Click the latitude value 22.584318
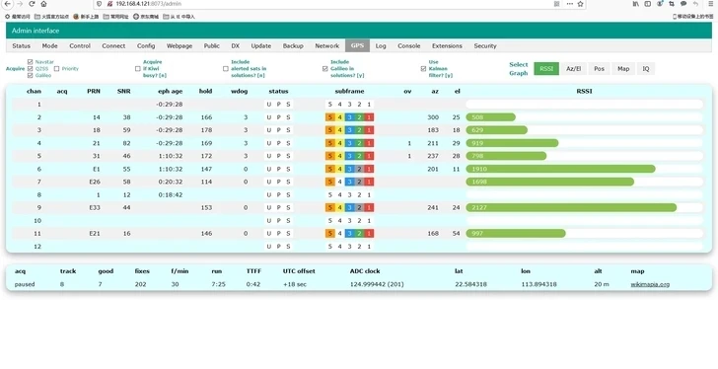 (x=470, y=284)
